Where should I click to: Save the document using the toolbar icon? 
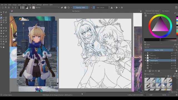[x=9, y=7]
